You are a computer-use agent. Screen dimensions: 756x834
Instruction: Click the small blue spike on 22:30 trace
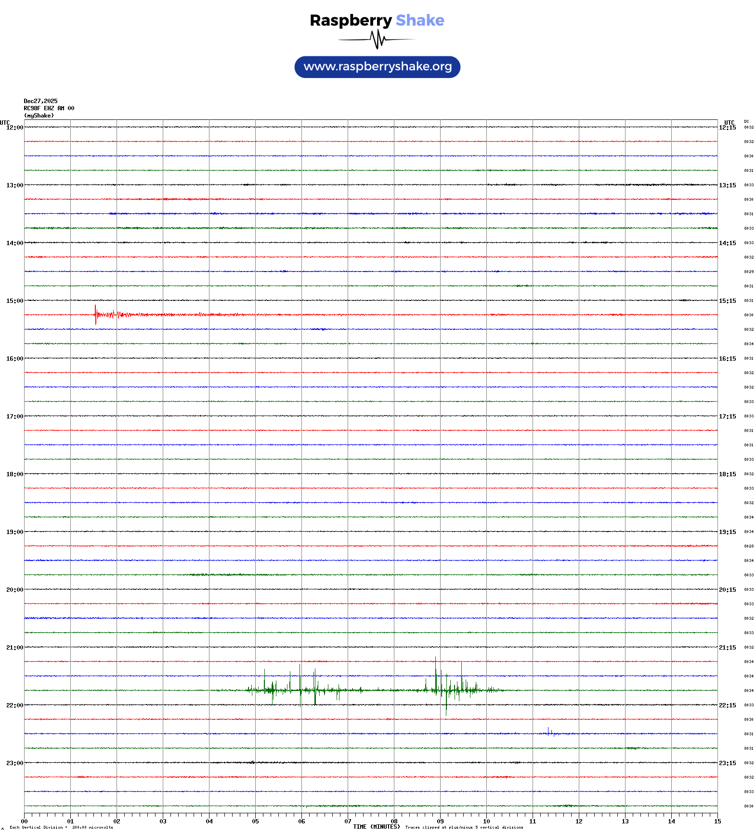click(548, 732)
